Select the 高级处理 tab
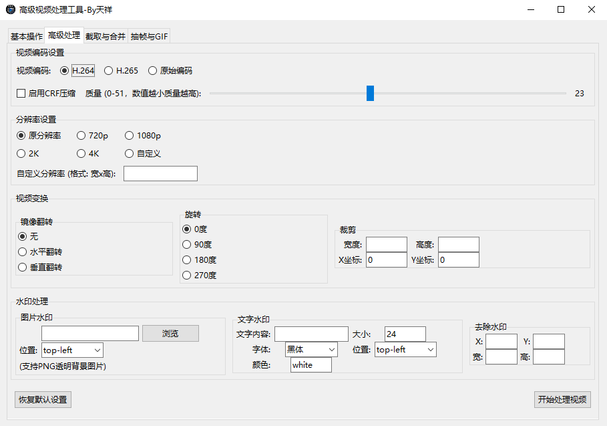607x426 pixels. click(64, 35)
